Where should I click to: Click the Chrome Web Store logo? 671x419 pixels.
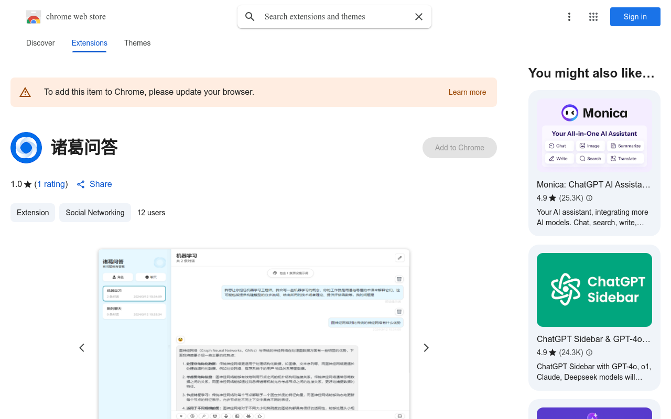[34, 17]
